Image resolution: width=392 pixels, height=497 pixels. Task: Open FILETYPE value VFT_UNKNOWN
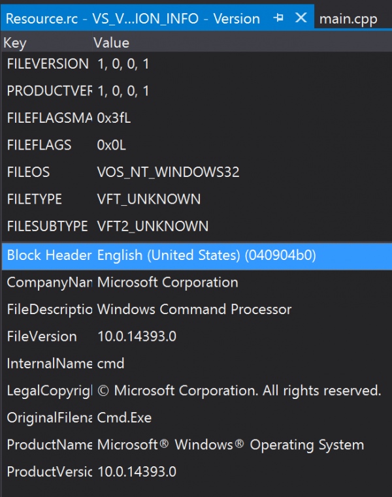[149, 199]
